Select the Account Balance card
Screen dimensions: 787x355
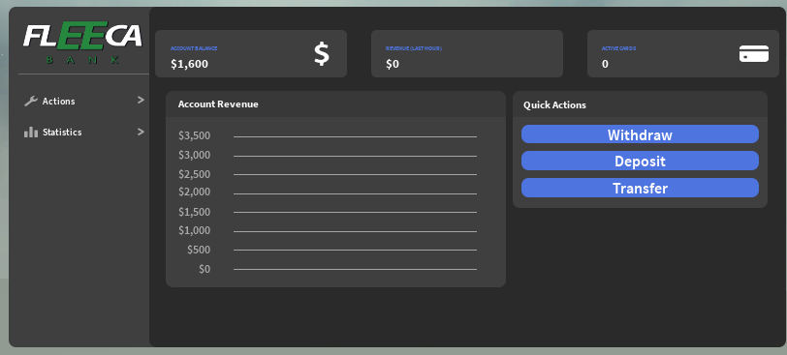pyautogui.click(x=251, y=53)
